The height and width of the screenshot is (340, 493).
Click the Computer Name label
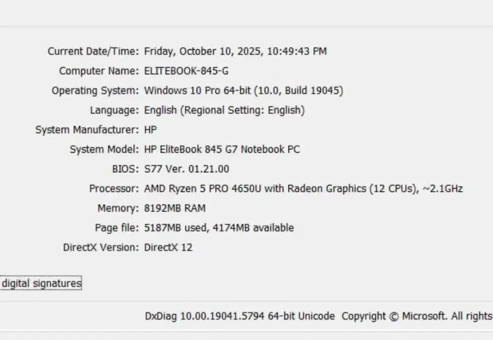click(x=99, y=71)
